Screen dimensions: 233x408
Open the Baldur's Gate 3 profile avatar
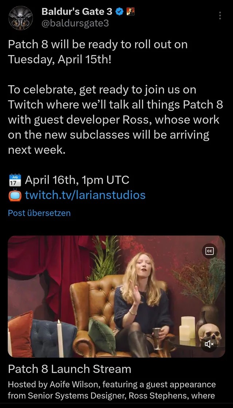(x=21, y=18)
